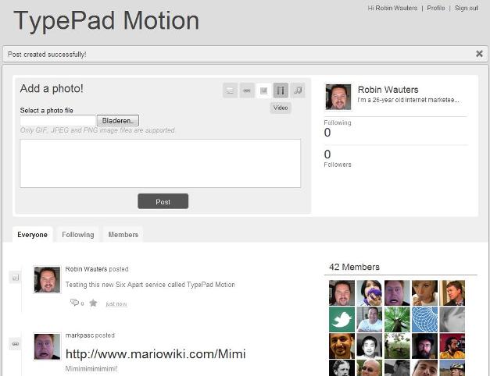The width and height of the screenshot is (490, 376).
Task: Open the blue mesh pattern member avatar
Action: (424, 319)
